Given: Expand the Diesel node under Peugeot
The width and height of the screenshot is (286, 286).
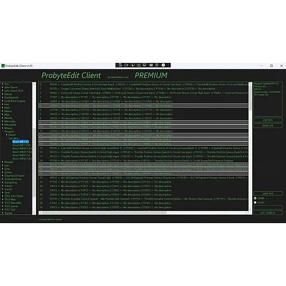Looking at the screenshot, I should pyautogui.click(x=7, y=135).
